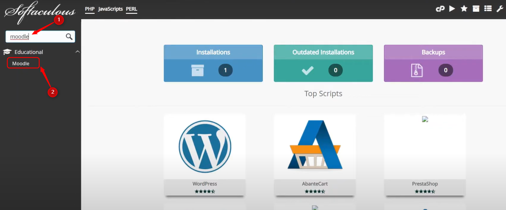This screenshot has width=506, height=210.
Task: Click the Top Scripts heading
Action: point(323,94)
